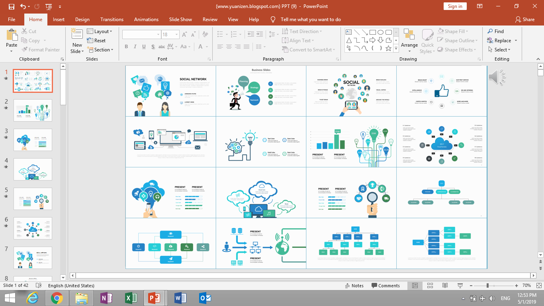
Task: Open Excel from the taskbar
Action: coord(131,298)
